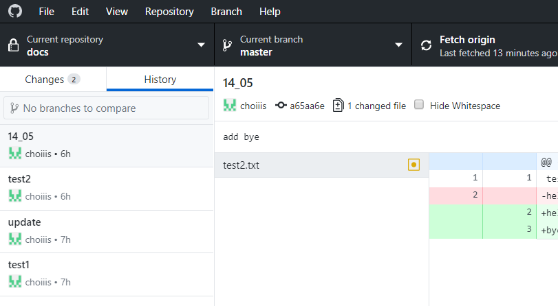Focus the branch compare search field
The height and width of the screenshot is (306, 558).
pos(107,108)
